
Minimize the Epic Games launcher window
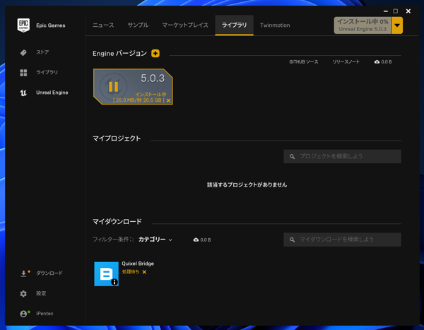[386, 11]
